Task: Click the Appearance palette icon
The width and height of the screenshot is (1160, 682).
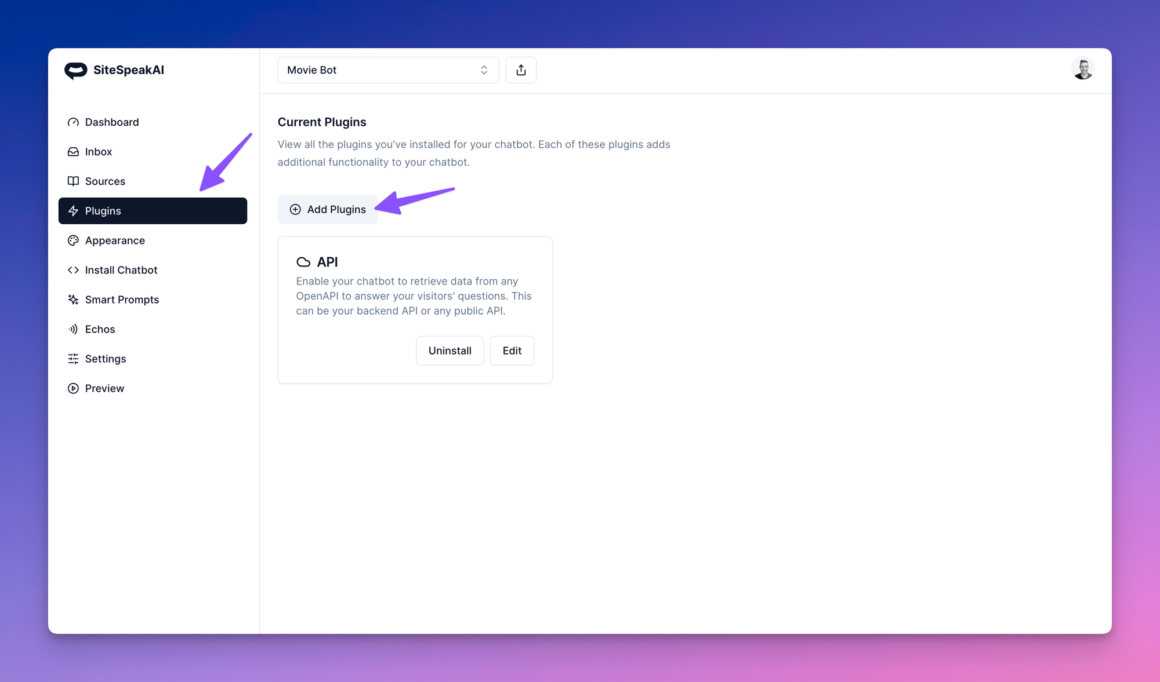Action: pos(73,240)
